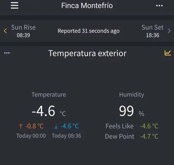The width and height of the screenshot is (174, 165).
Task: Tap the daily low Today 08:36 timestamp
Action: tap(66, 136)
